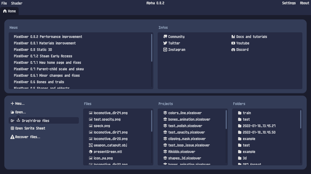The height and width of the screenshot is (174, 311).
Task: Click the Docs and tutorials icon
Action: 233,37
